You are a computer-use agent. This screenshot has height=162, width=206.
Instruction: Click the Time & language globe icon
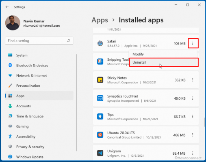[10, 116]
